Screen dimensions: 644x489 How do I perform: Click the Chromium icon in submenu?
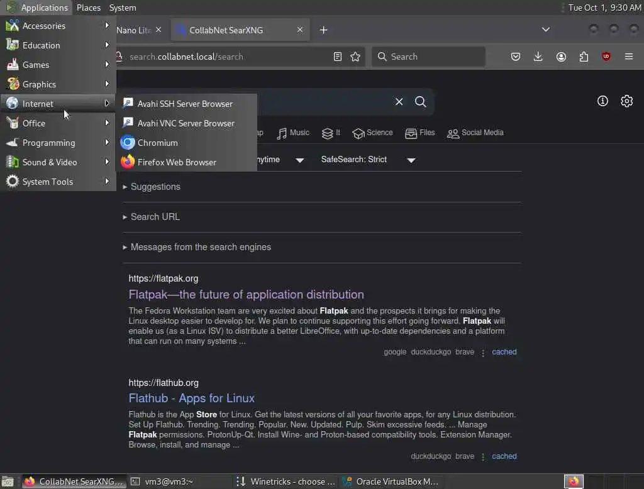[128, 143]
